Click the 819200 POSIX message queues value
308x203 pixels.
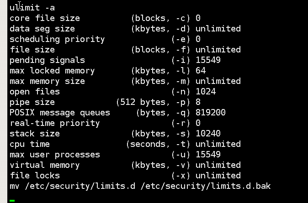tap(211, 113)
